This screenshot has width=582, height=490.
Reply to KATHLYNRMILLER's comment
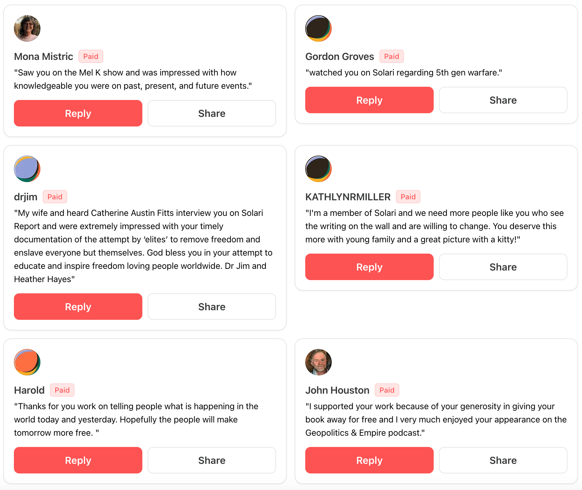coord(369,267)
